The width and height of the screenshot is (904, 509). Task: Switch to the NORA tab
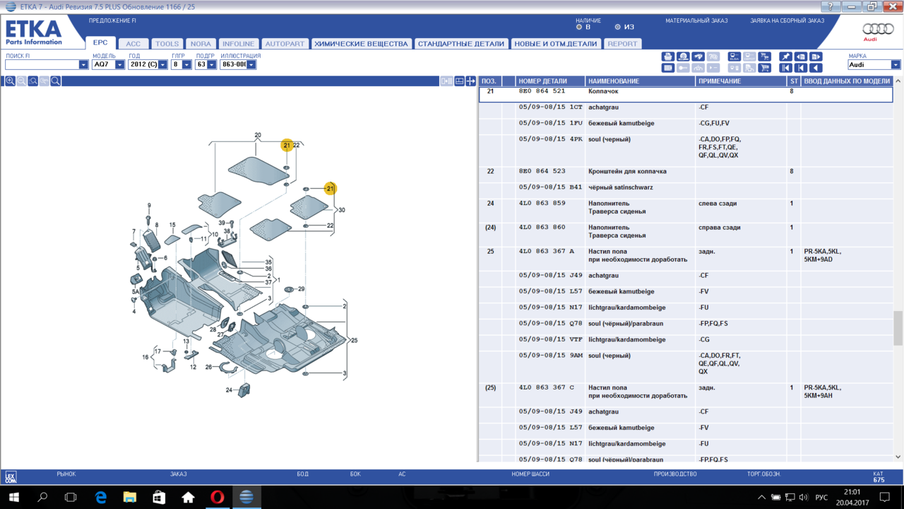click(201, 44)
